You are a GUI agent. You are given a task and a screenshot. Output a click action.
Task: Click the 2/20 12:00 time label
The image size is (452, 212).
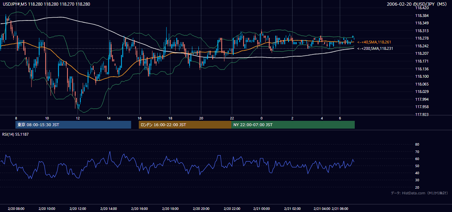coord(78,208)
